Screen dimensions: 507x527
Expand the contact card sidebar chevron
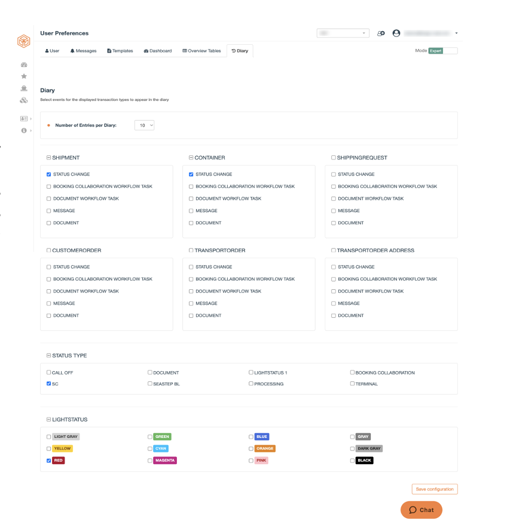pos(31,118)
